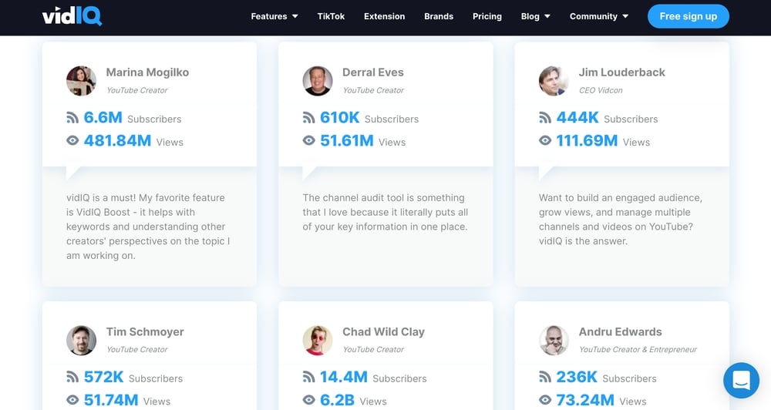Click subscribers feed icon on Derral Eves card

[309, 118]
